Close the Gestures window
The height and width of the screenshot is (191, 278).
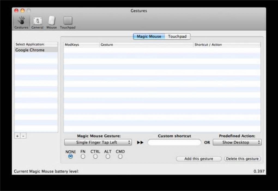16,11
